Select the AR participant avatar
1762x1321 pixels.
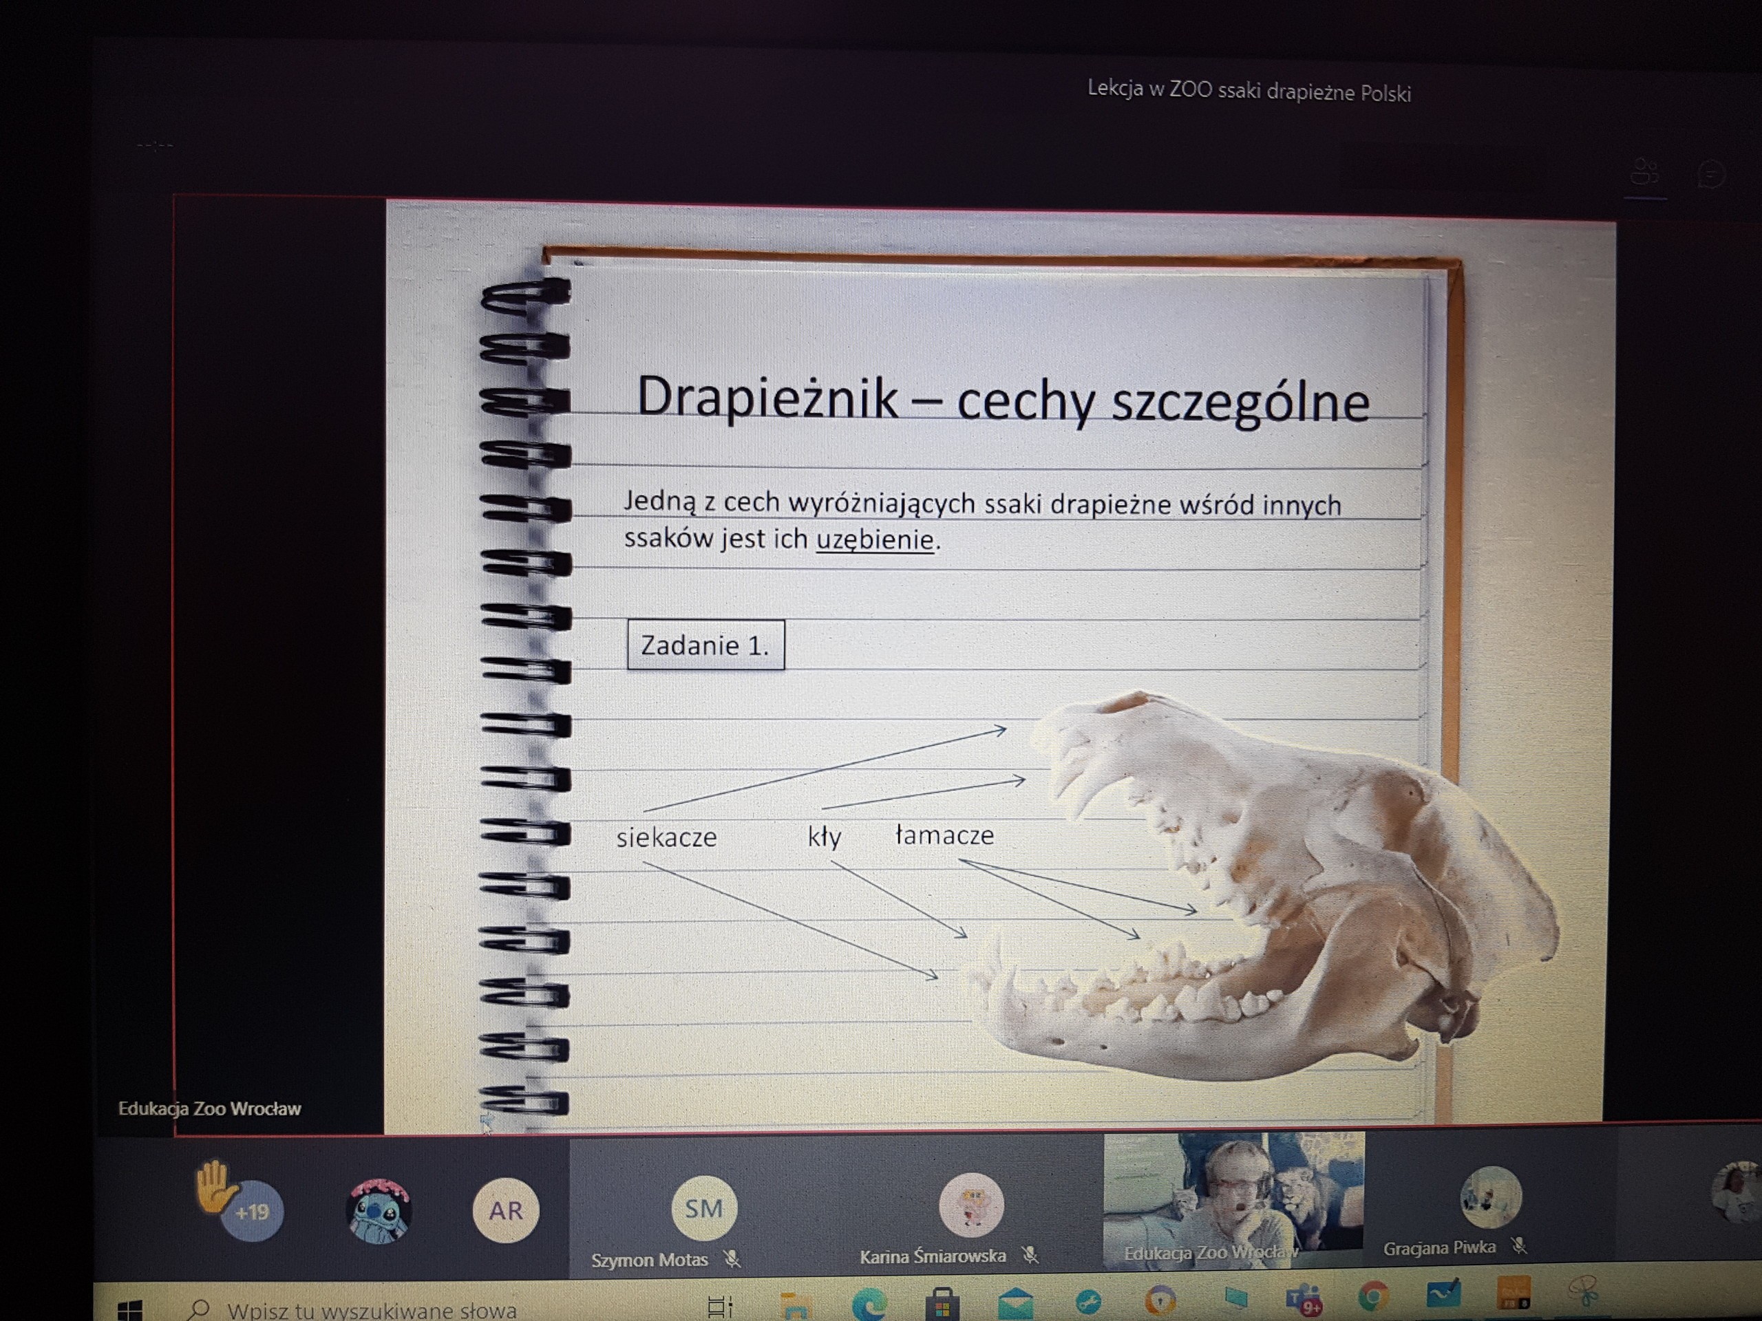[506, 1210]
